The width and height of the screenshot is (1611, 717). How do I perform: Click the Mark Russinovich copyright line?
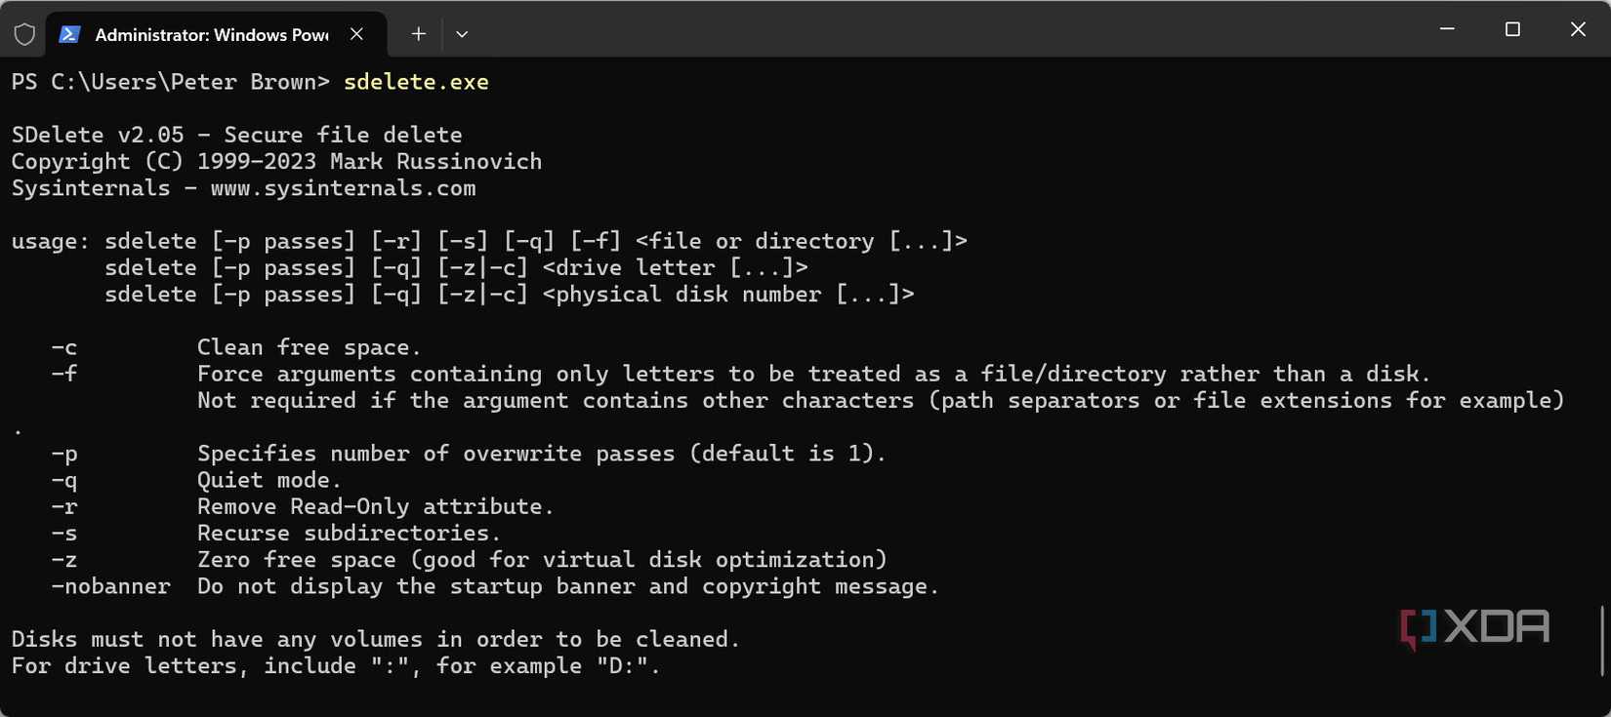(276, 161)
